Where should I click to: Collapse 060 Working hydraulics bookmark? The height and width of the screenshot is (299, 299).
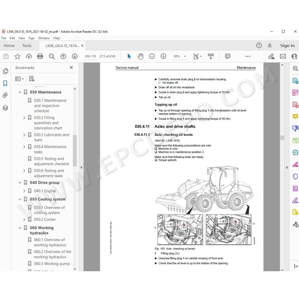pyautogui.click(x=20, y=228)
